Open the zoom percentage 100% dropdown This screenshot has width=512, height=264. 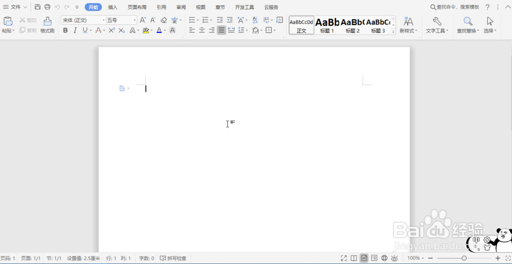[416, 258]
